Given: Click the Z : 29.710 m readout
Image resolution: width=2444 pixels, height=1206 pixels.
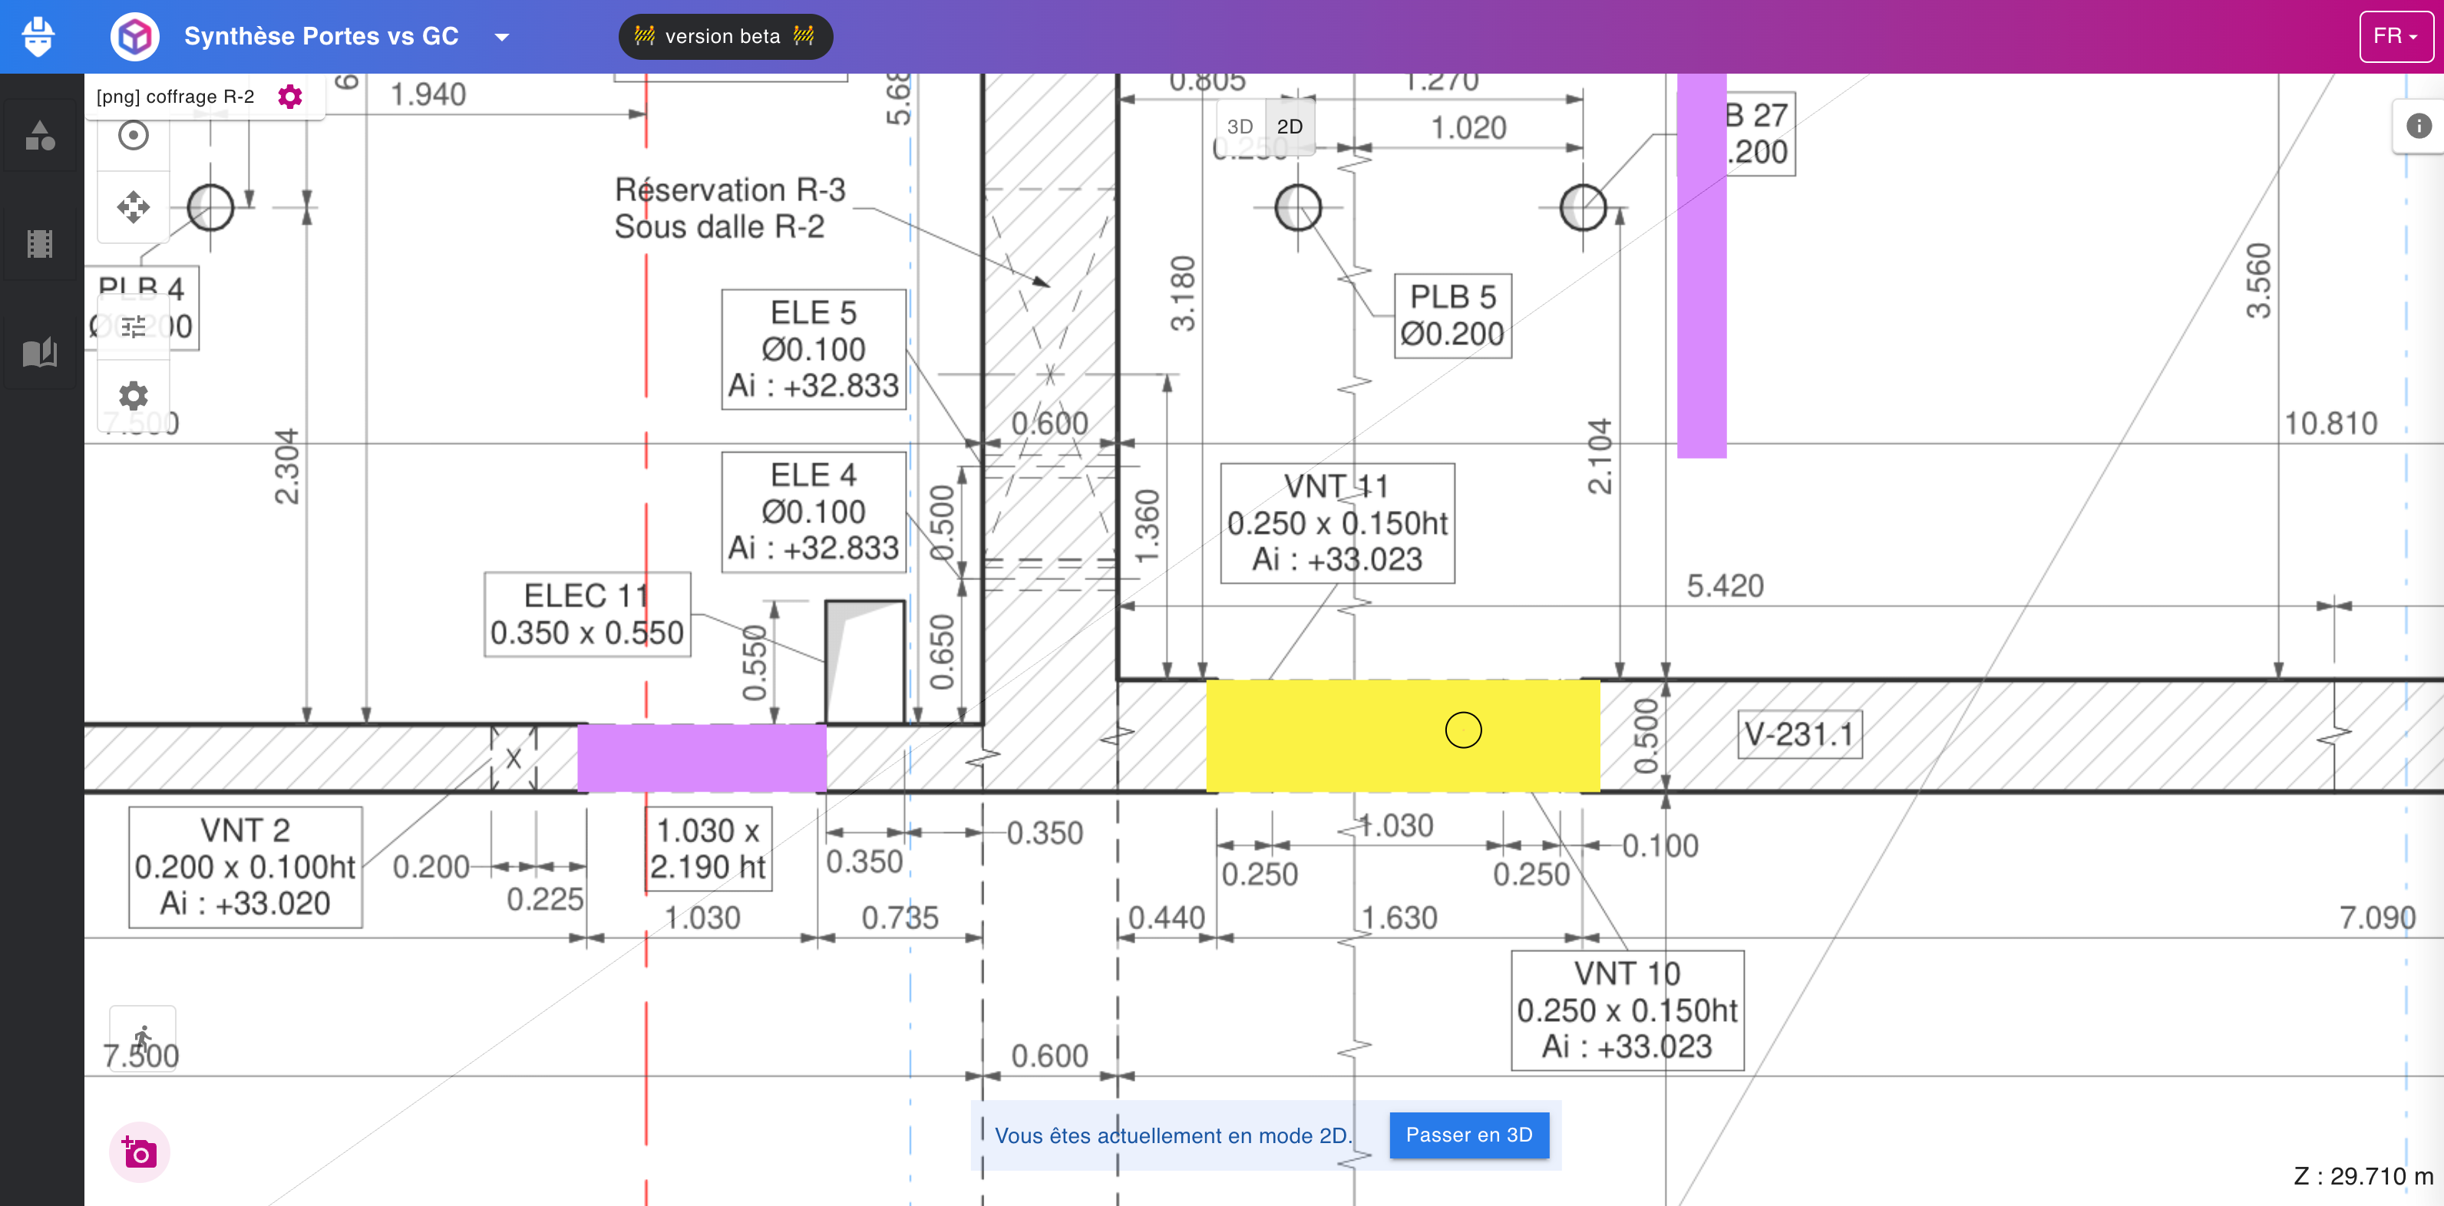Looking at the screenshot, I should 2363,1175.
